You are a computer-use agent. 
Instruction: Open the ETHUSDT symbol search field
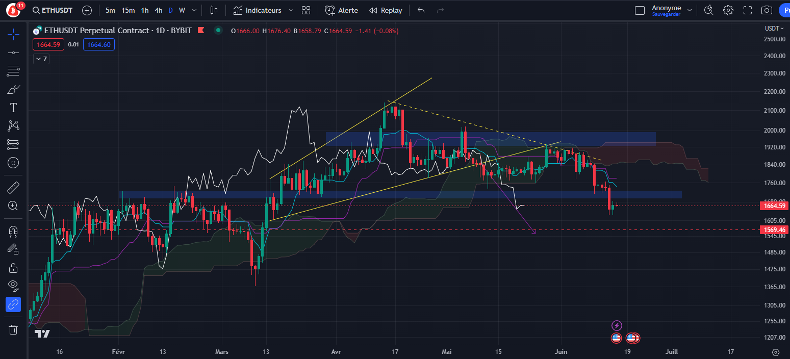(x=54, y=10)
